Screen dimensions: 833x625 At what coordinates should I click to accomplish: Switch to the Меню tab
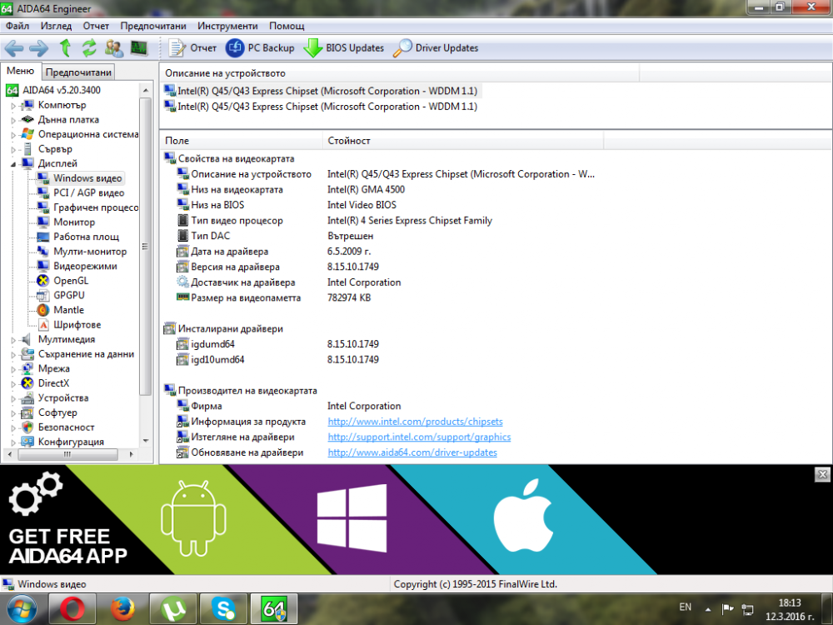(20, 71)
